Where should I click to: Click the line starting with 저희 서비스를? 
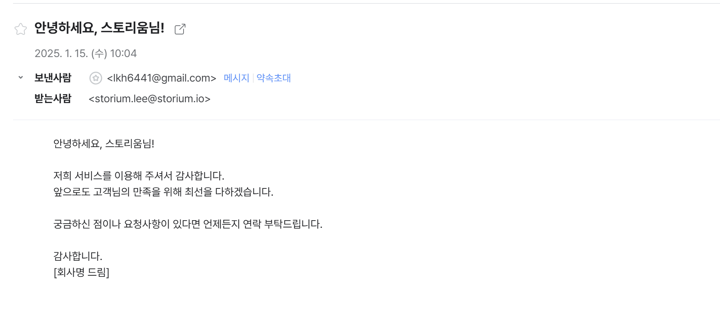click(139, 176)
